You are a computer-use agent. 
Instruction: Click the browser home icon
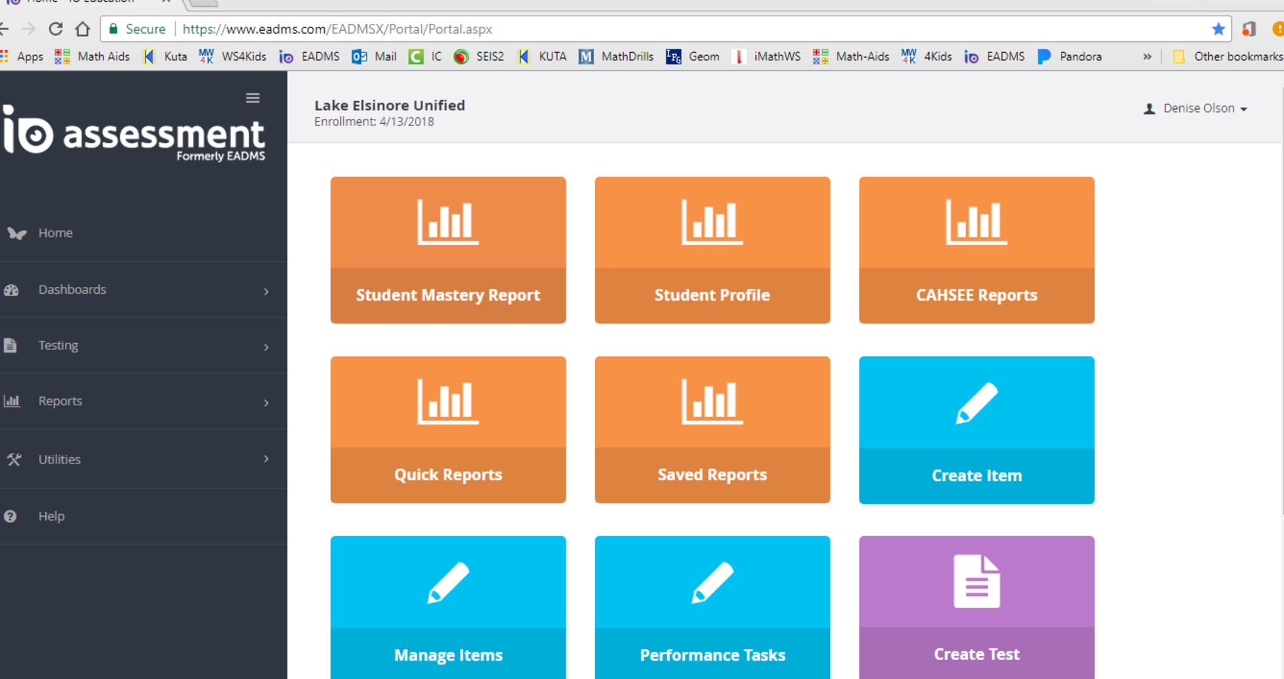pyautogui.click(x=83, y=29)
